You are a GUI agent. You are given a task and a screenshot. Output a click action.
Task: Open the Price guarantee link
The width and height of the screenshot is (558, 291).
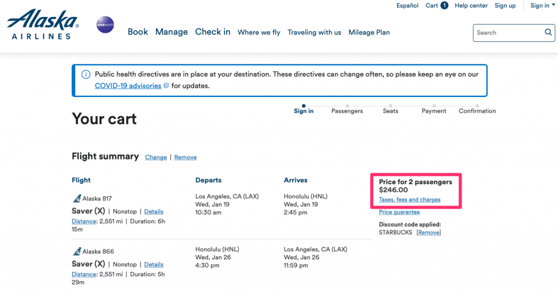(x=399, y=213)
